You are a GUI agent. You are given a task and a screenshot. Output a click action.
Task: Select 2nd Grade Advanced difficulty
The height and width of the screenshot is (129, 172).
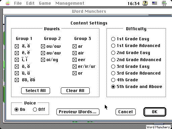pyautogui.click(x=113, y=60)
